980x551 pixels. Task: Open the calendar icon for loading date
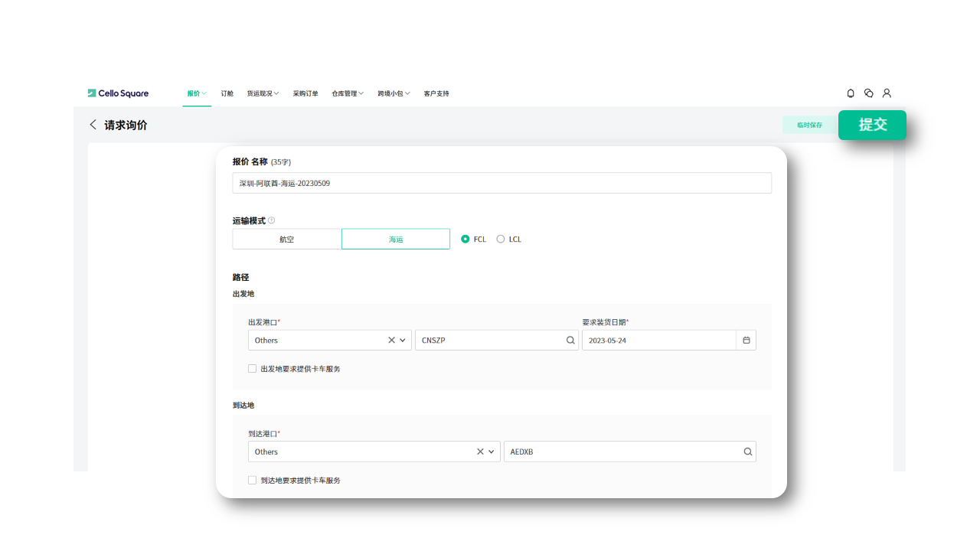[746, 341]
